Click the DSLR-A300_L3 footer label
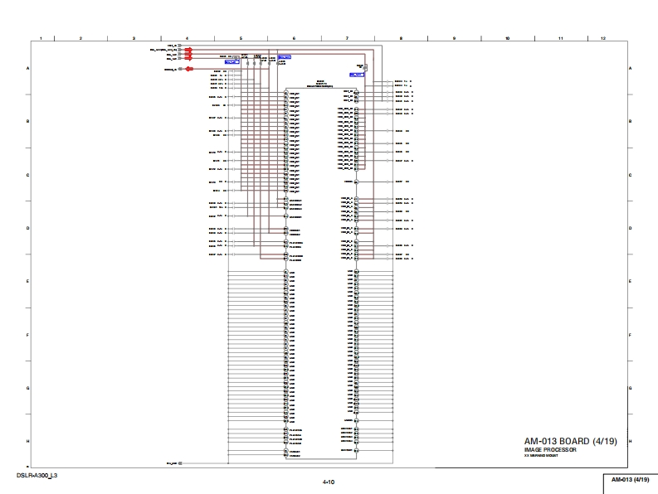This screenshot has height=494, width=658. tap(37, 476)
